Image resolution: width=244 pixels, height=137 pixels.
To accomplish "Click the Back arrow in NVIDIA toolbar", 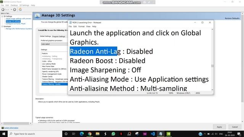I will (x=3, y=10).
